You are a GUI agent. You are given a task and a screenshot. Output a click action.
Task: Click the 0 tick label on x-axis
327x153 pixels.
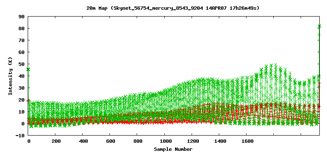coord(29,142)
